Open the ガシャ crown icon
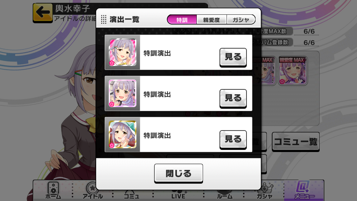This screenshot has height=201, width=357. [x=265, y=191]
